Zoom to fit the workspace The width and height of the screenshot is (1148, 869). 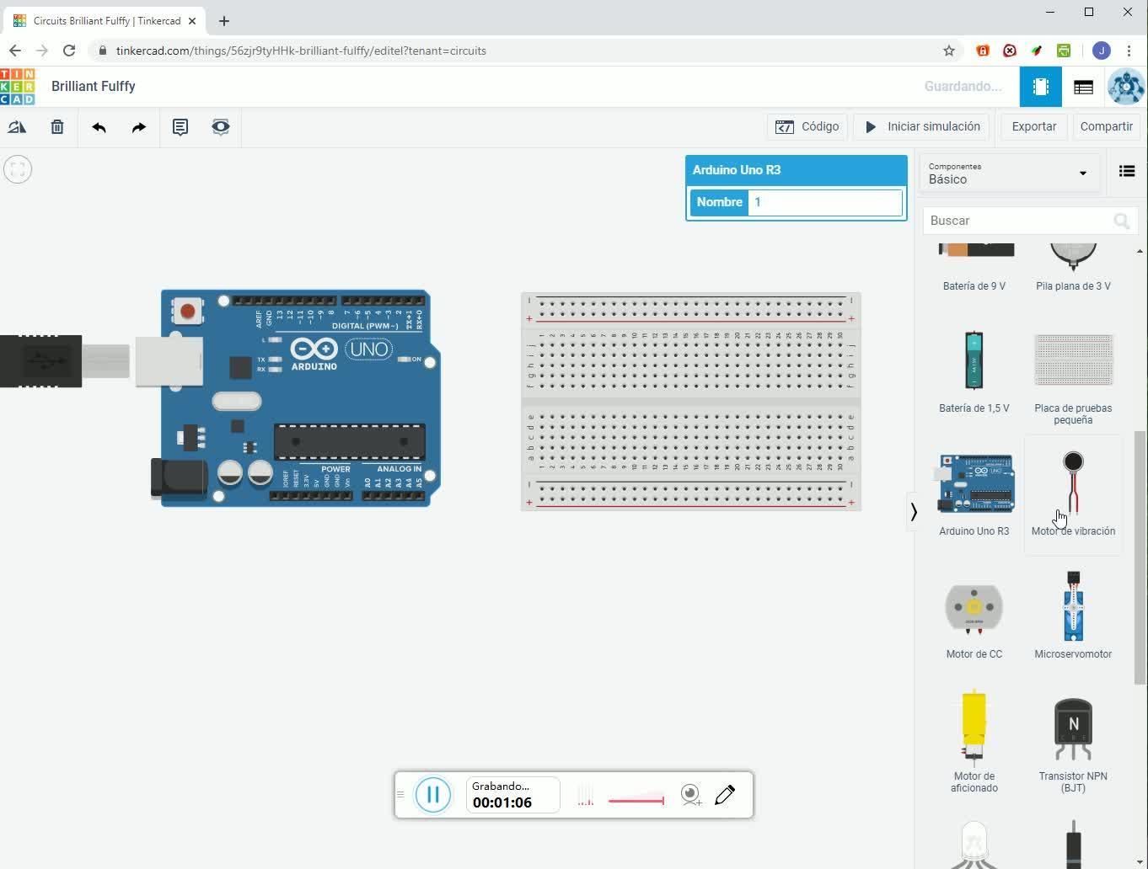tap(18, 169)
